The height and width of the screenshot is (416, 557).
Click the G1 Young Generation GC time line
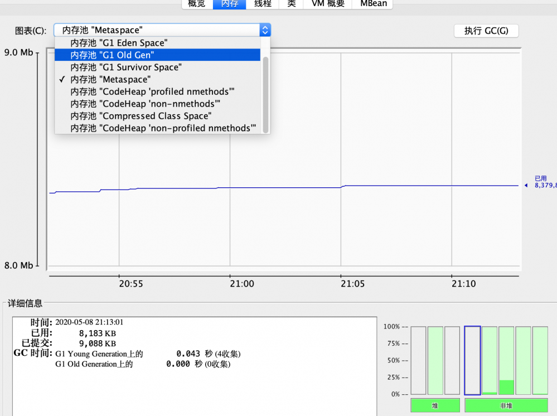pos(148,354)
